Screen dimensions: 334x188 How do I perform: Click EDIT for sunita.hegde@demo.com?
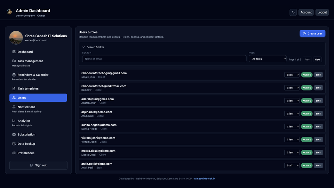[318, 127]
